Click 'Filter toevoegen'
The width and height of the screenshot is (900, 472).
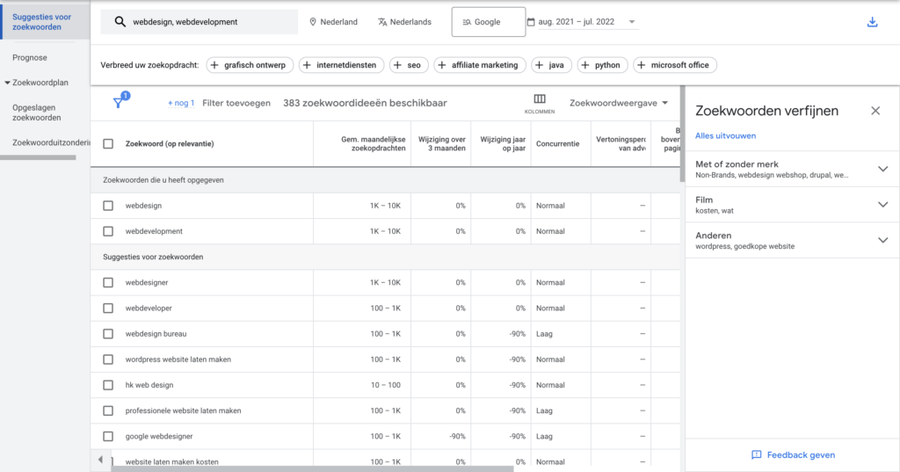click(x=236, y=103)
